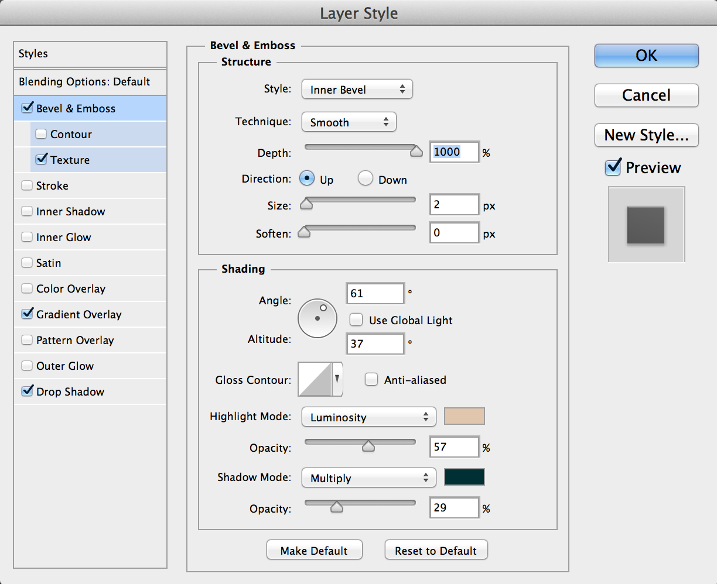This screenshot has height=584, width=717.
Task: Click the angle and altitude light dial
Action: (317, 318)
